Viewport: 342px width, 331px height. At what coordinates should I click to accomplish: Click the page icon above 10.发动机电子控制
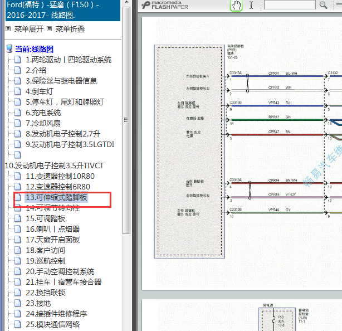tap(18, 155)
